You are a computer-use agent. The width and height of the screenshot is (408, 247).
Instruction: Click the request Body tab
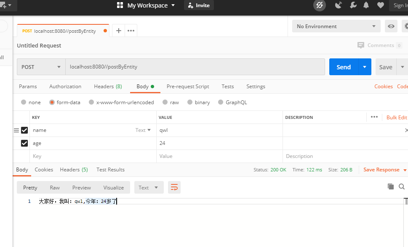tap(145, 87)
